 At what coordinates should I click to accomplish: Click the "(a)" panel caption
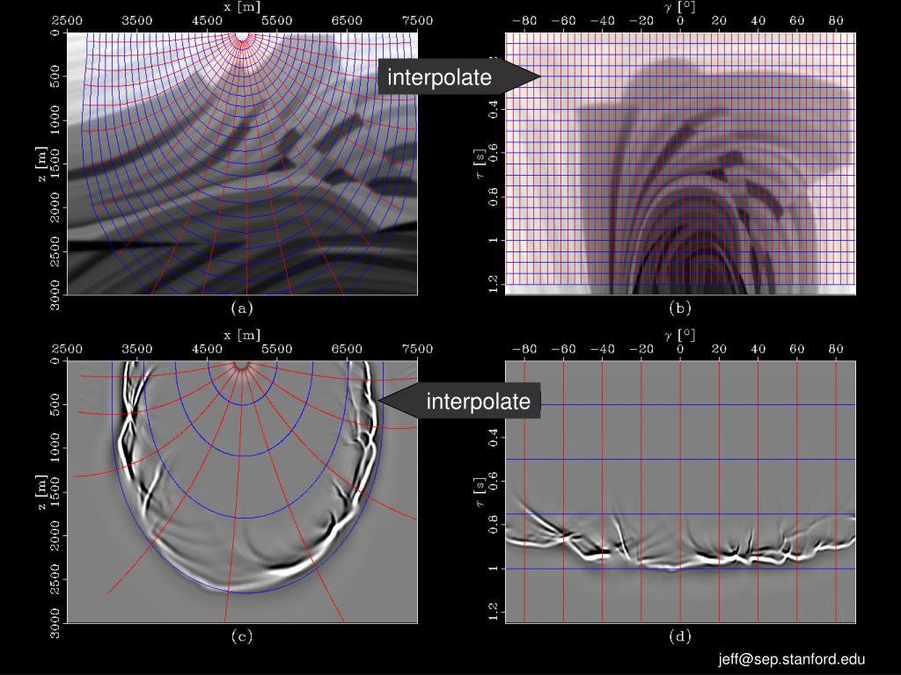242,308
